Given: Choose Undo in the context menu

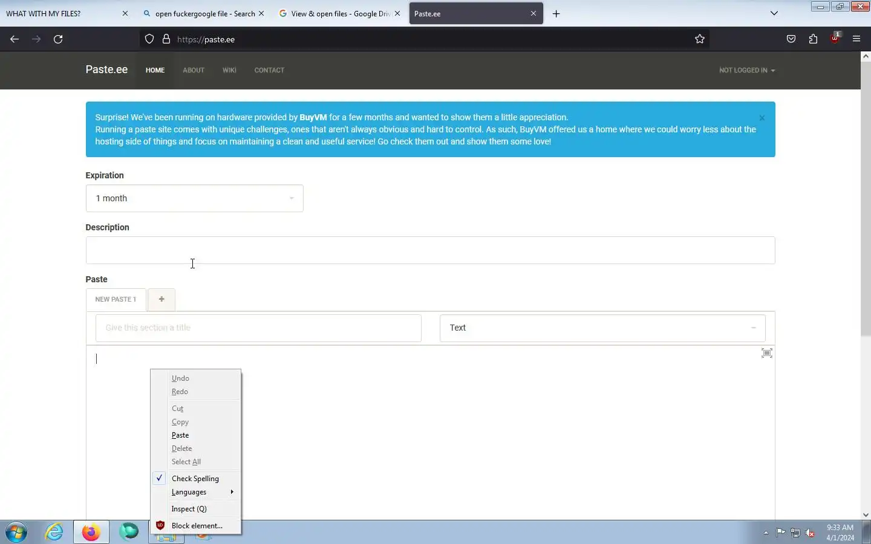Looking at the screenshot, I should tap(196, 378).
